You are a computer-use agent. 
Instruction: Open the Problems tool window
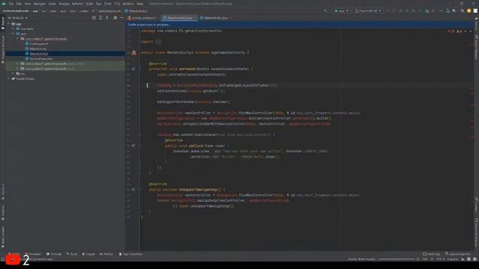[33, 254]
